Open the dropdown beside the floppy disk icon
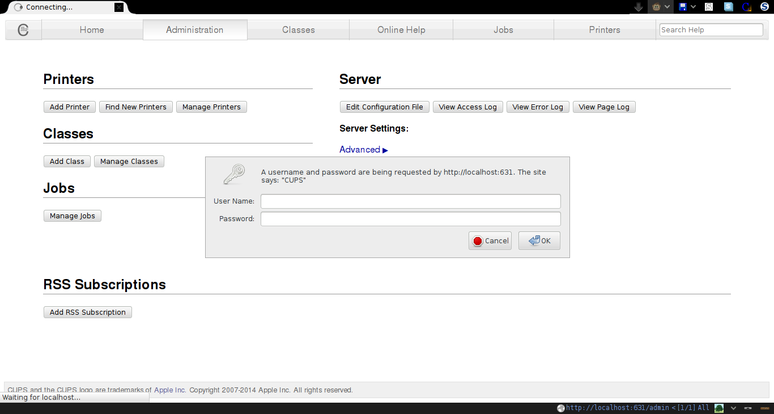The width and height of the screenshot is (774, 414). [693, 7]
